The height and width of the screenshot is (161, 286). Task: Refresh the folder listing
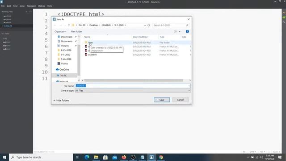(149, 25)
